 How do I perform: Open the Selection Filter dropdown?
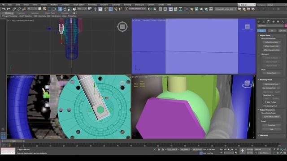32,9
